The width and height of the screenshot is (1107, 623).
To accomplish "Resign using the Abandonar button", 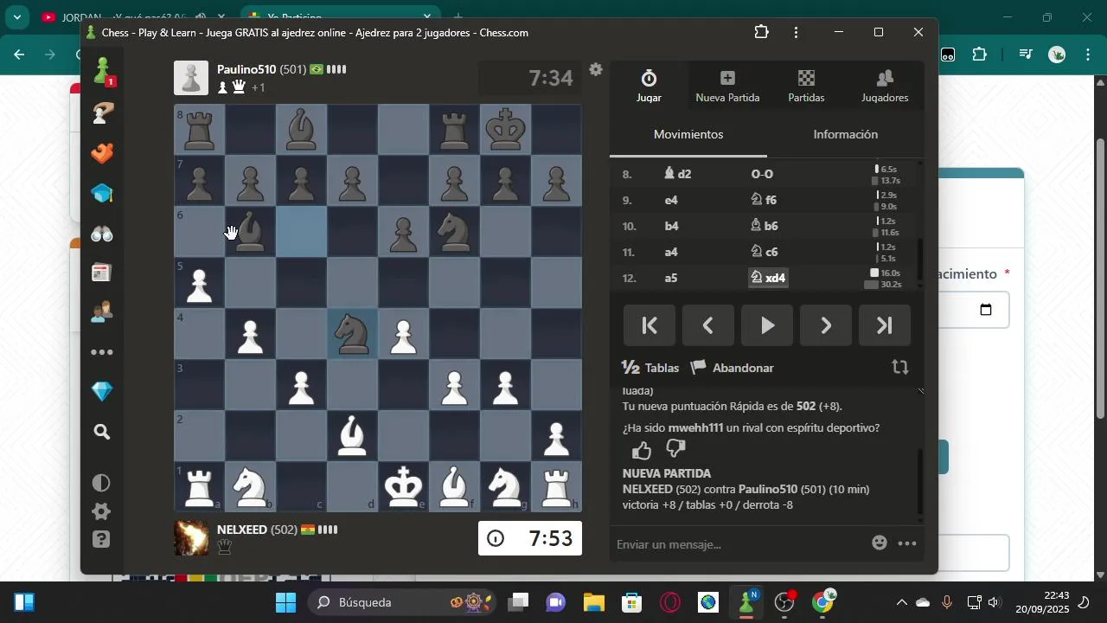I will coord(732,368).
